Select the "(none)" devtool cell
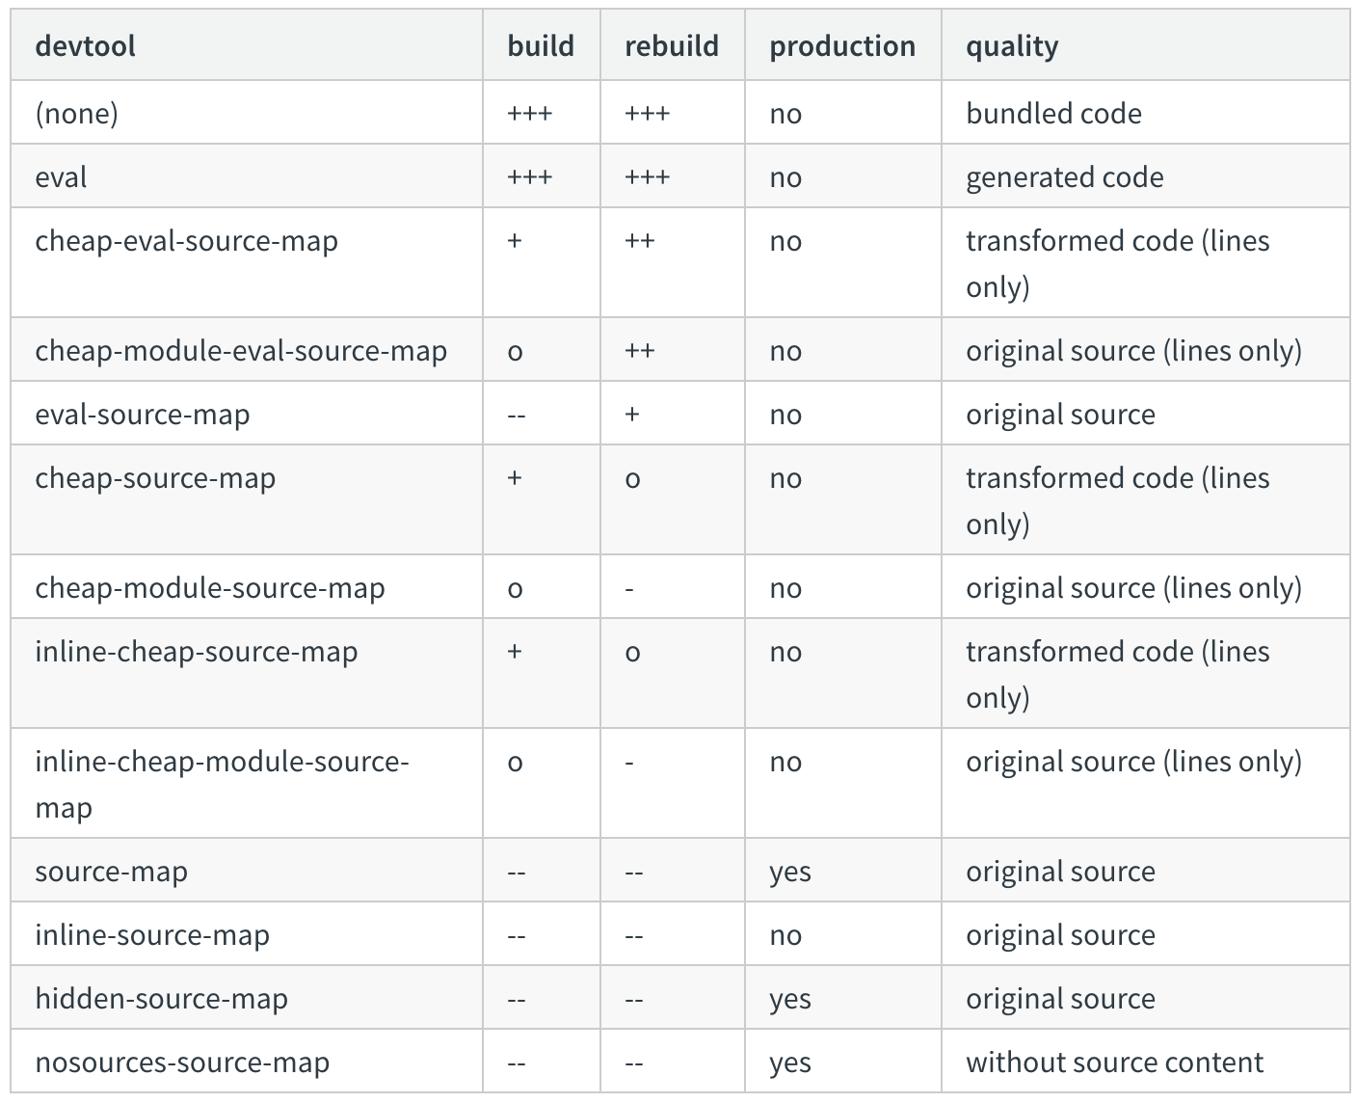The width and height of the screenshot is (1357, 1103). [x=76, y=114]
